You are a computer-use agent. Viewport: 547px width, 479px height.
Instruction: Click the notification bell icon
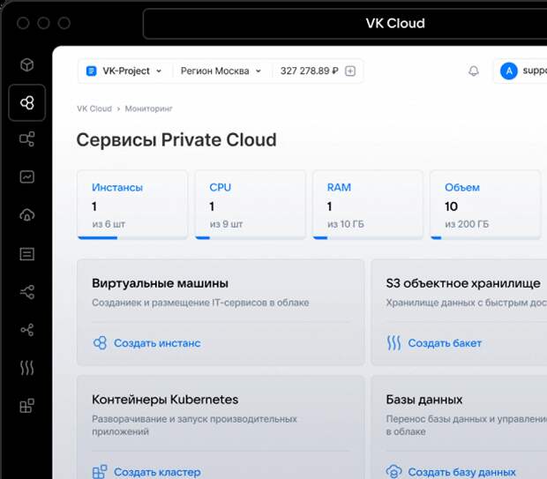click(474, 71)
